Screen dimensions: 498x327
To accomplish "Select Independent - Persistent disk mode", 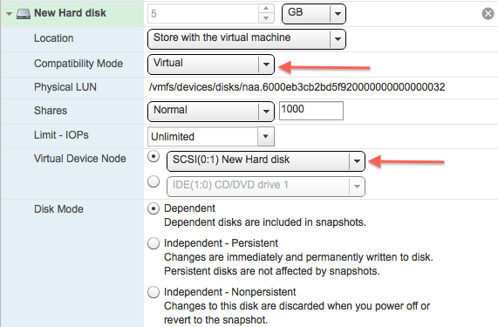I will (x=153, y=243).
